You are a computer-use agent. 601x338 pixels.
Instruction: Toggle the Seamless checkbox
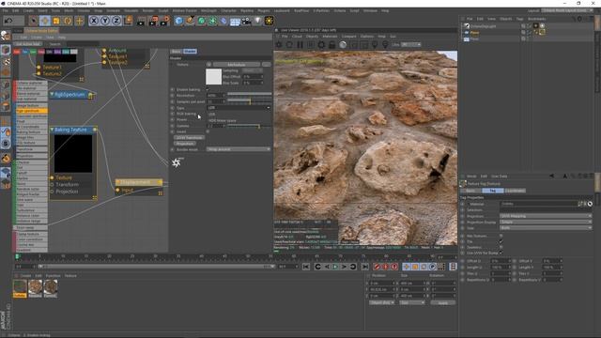point(501,247)
